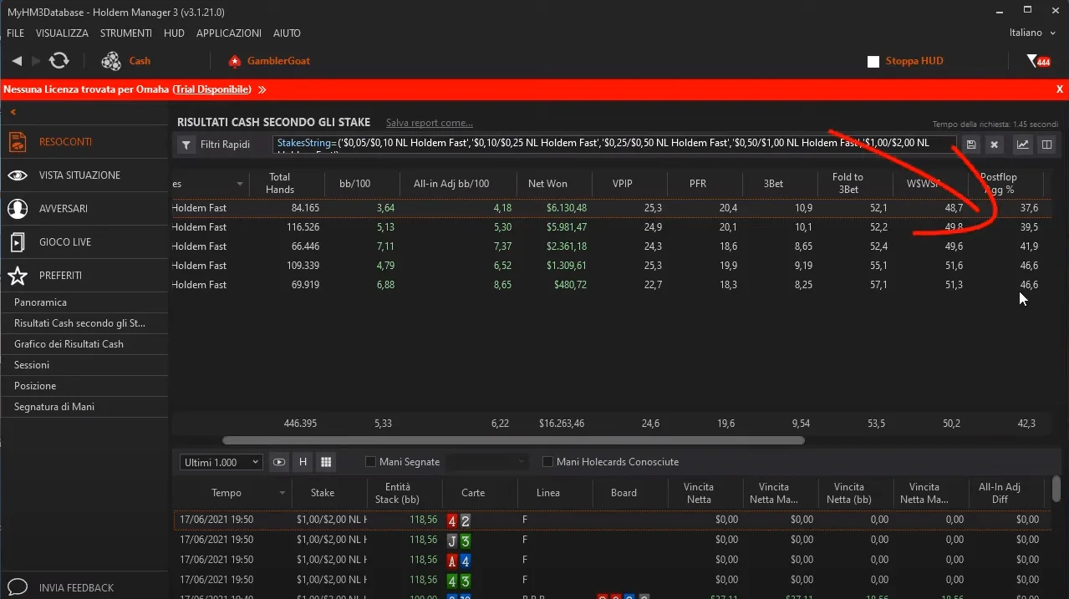Open the Italiano language dropdown

tap(1032, 33)
